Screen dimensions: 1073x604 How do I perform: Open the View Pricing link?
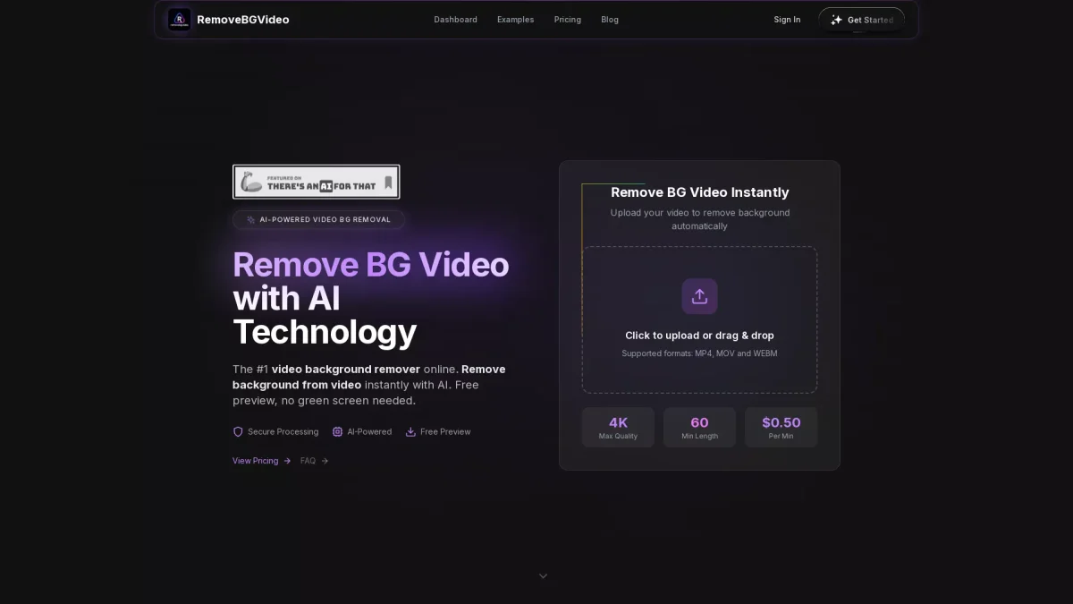click(x=255, y=461)
